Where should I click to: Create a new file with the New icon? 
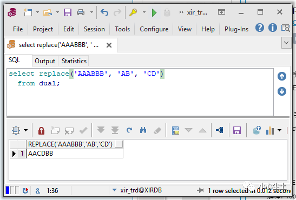pyautogui.click(x=28, y=12)
